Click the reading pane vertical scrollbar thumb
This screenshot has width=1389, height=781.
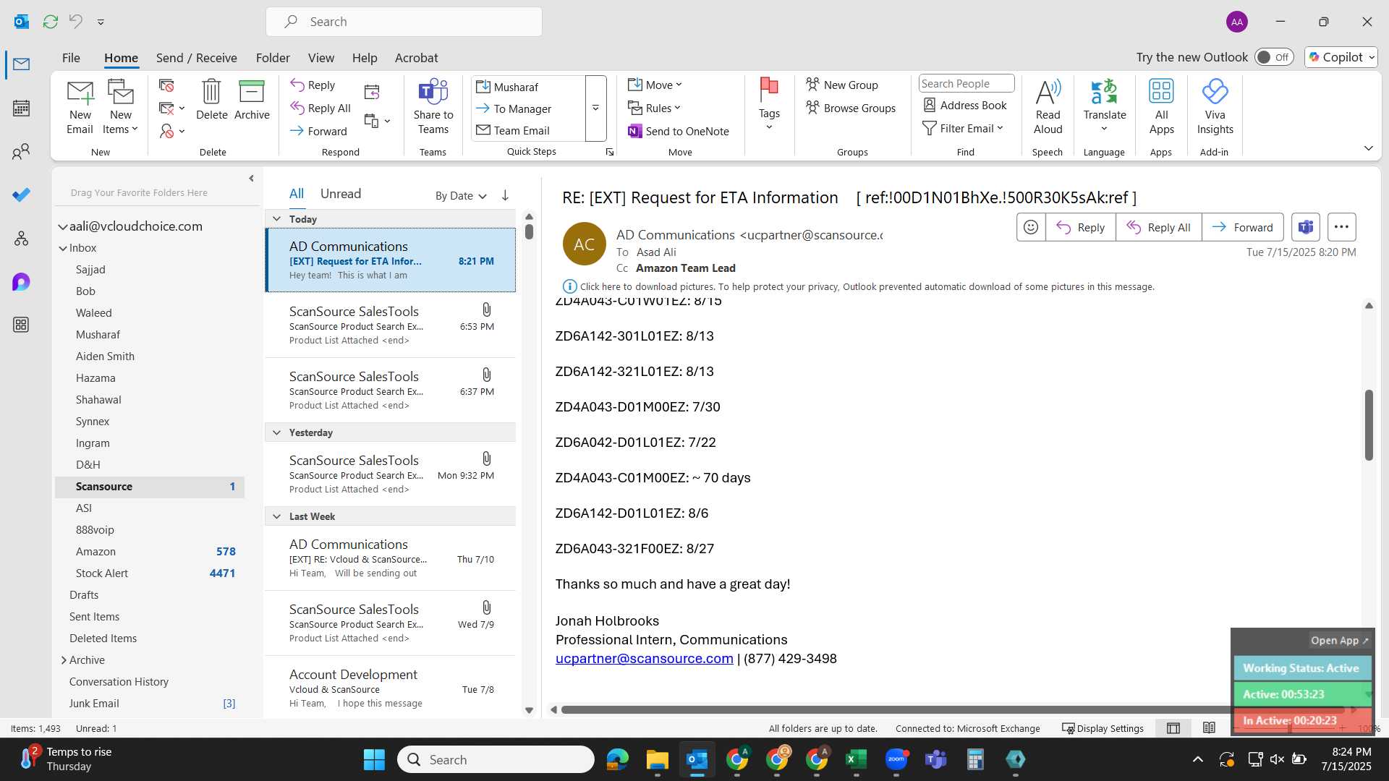point(1369,425)
